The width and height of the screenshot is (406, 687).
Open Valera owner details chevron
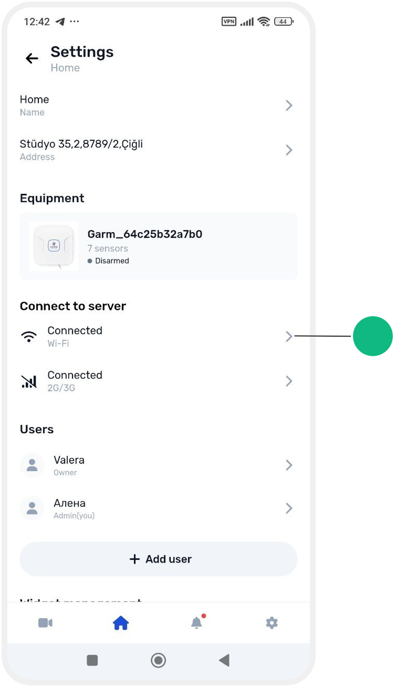[289, 465]
